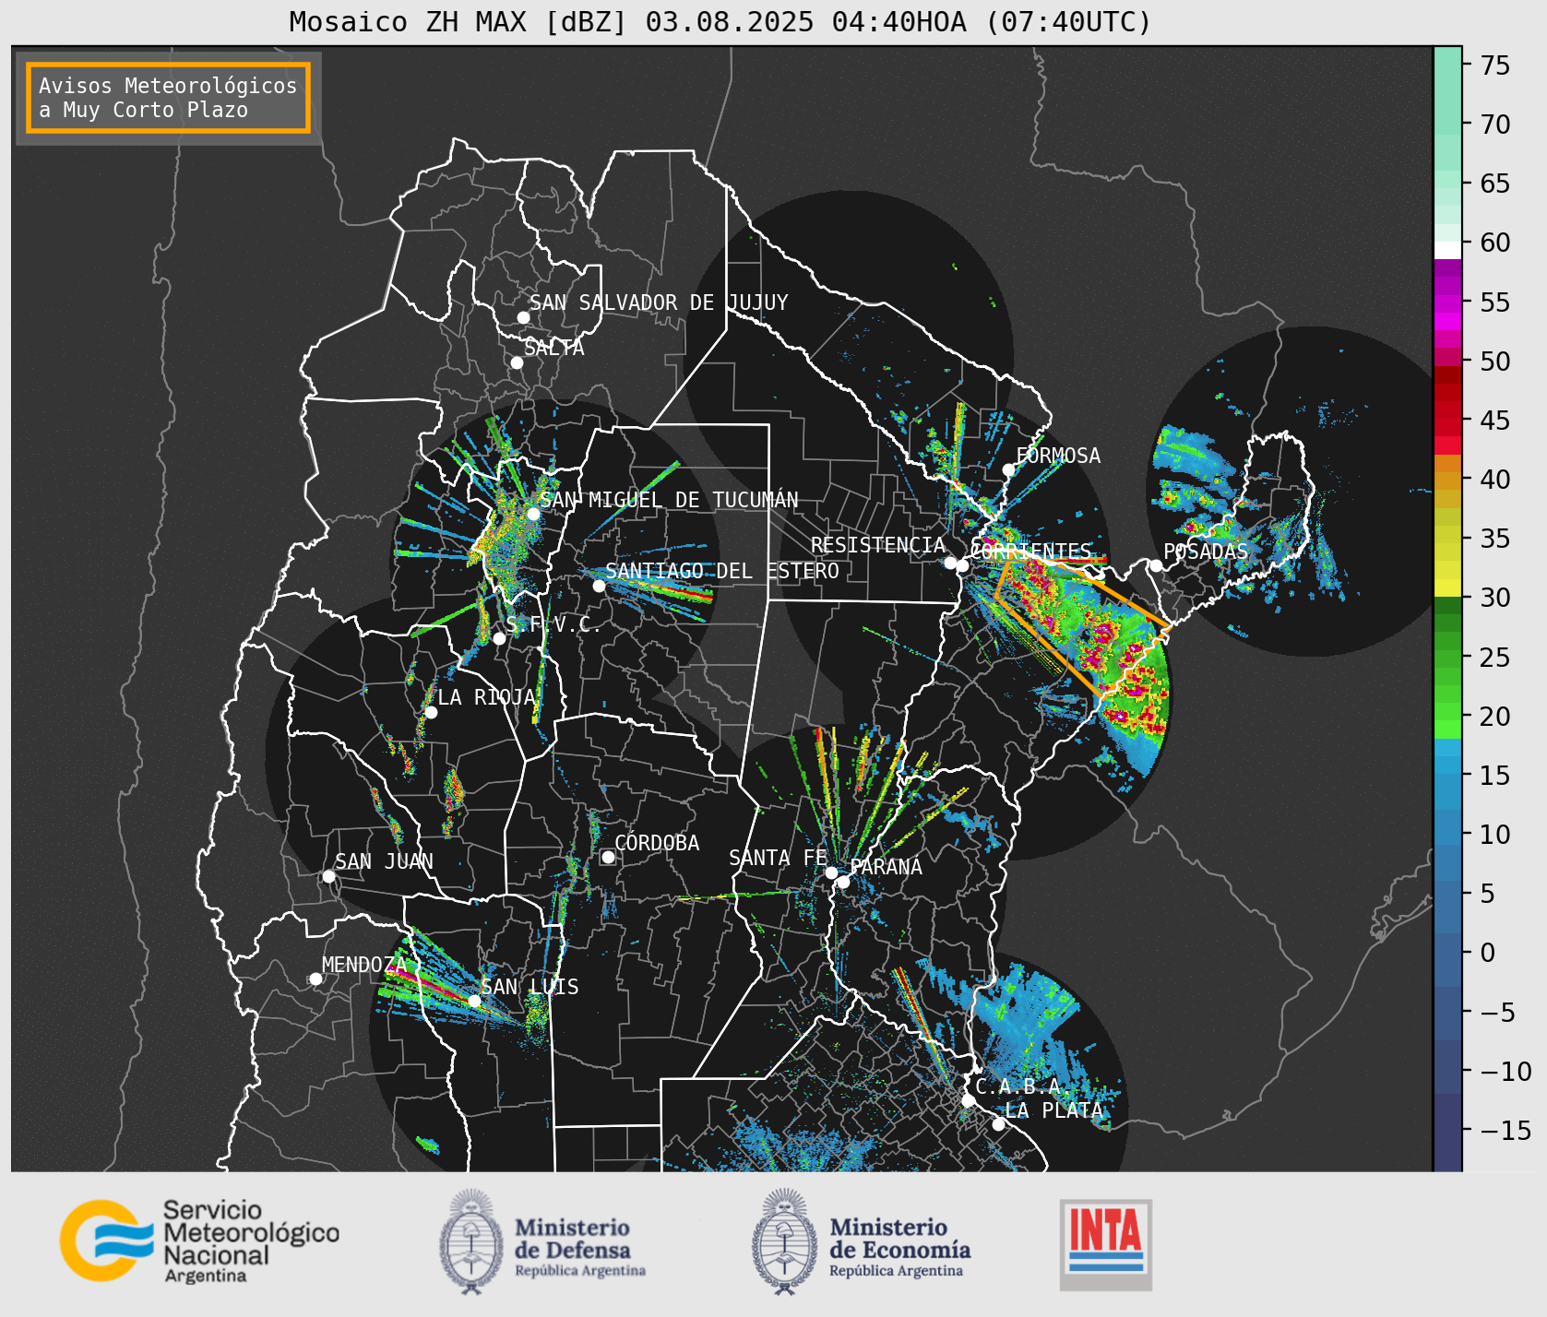
Task: Select the Salta city marker dot
Action: click(x=518, y=362)
